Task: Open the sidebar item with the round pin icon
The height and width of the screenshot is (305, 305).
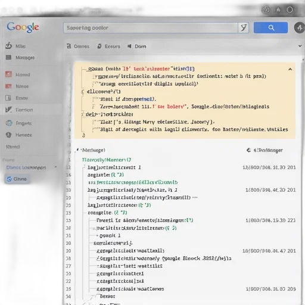Action: tap(18, 135)
